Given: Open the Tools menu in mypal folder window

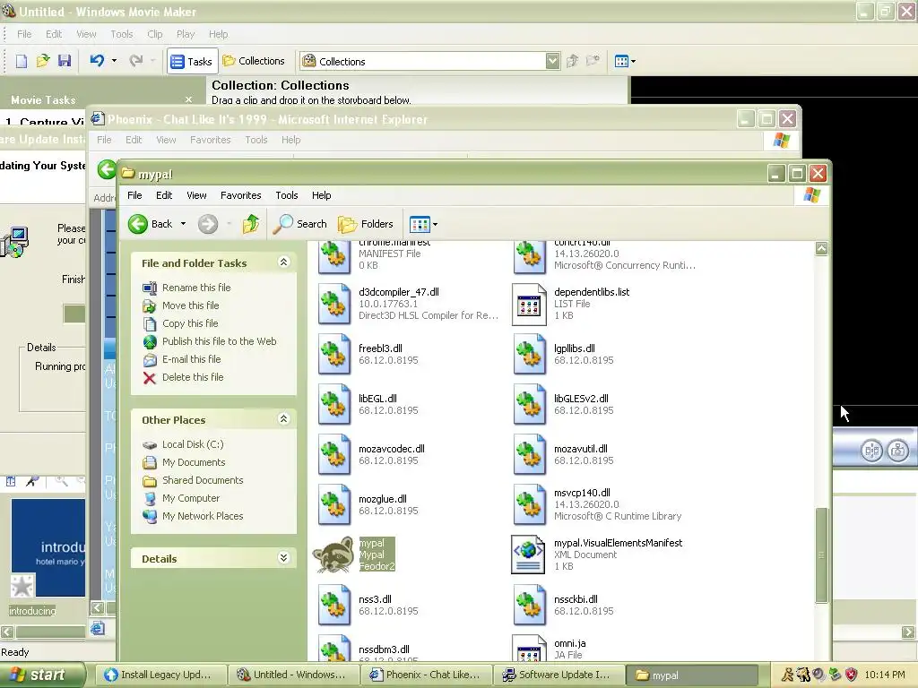Looking at the screenshot, I should pyautogui.click(x=286, y=195).
